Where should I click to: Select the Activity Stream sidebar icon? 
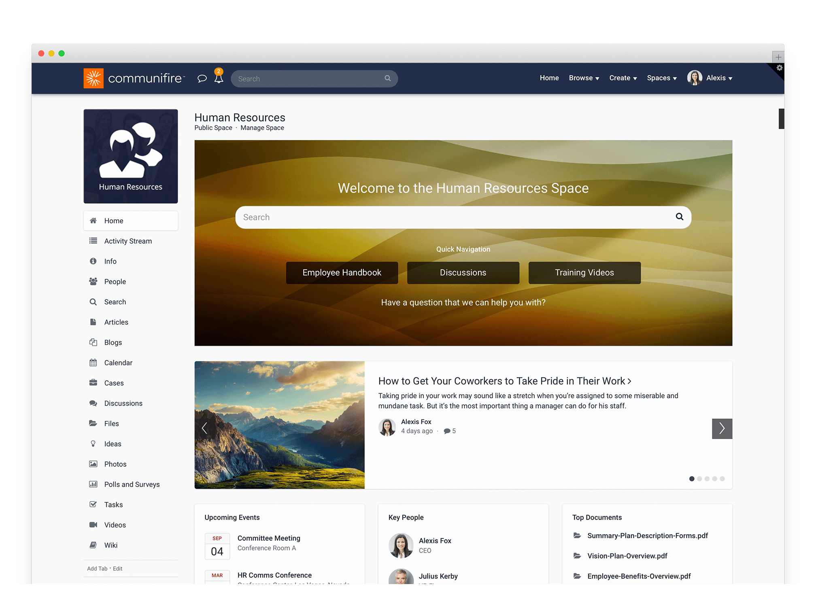[x=93, y=241]
